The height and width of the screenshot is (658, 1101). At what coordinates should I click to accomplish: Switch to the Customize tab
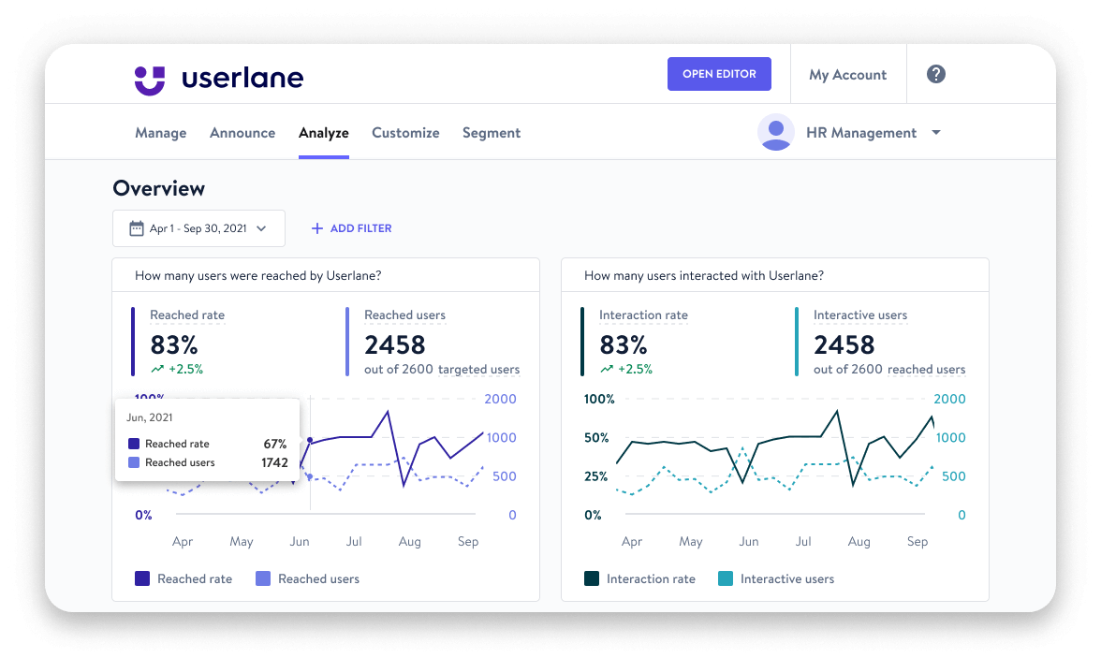405,132
